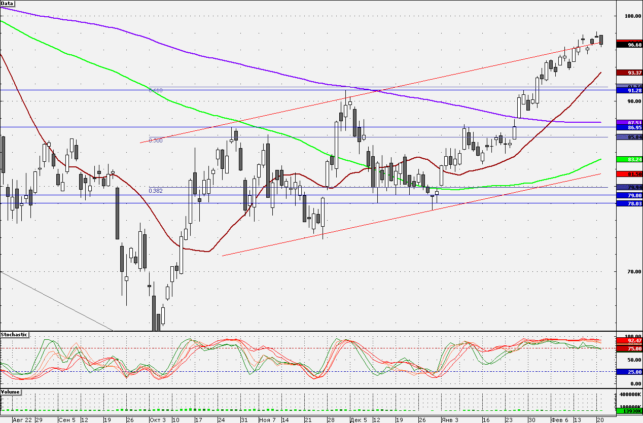
Task: Select the Data panel label
Action: 7,3
